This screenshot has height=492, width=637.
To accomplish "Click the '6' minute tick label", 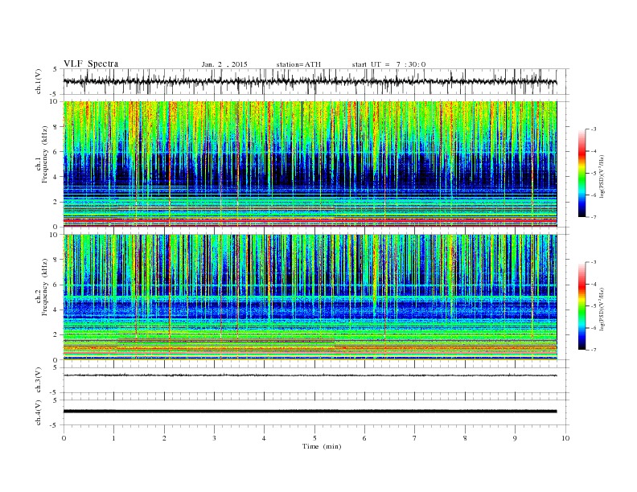I will [x=365, y=438].
